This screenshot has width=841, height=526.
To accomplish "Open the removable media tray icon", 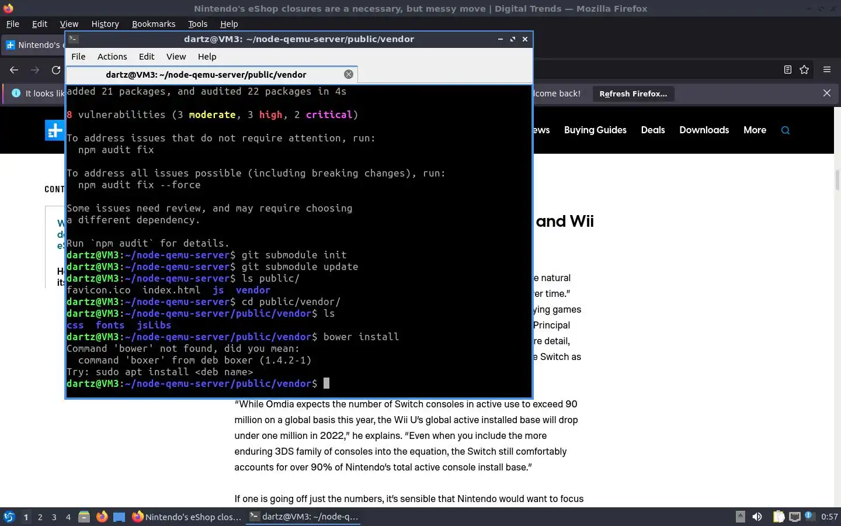I will tap(740, 517).
